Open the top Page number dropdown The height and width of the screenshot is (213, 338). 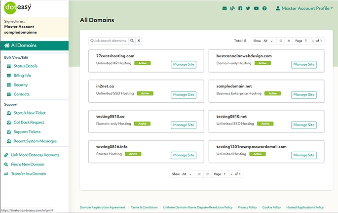click(x=309, y=41)
